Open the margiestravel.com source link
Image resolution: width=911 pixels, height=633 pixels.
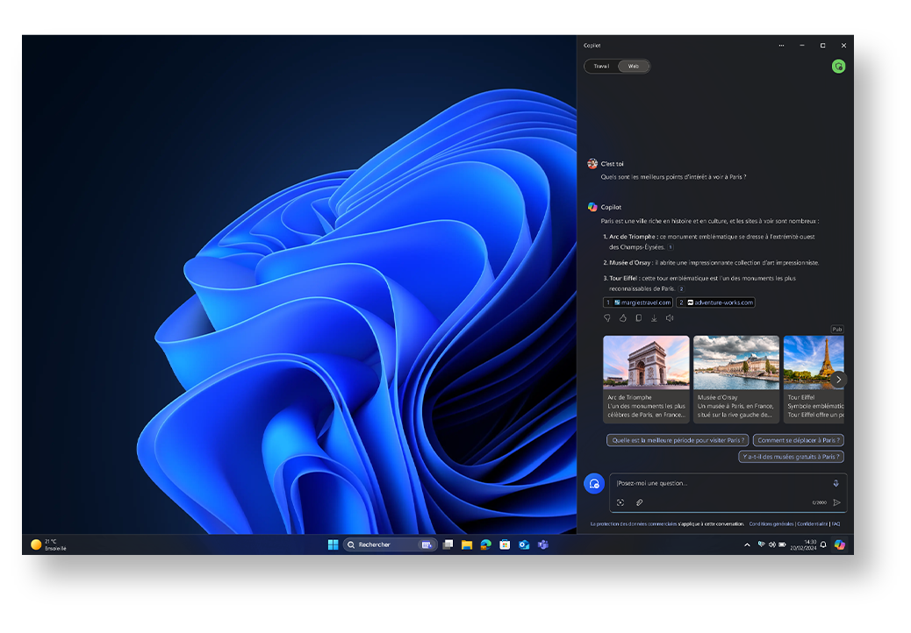(x=638, y=302)
